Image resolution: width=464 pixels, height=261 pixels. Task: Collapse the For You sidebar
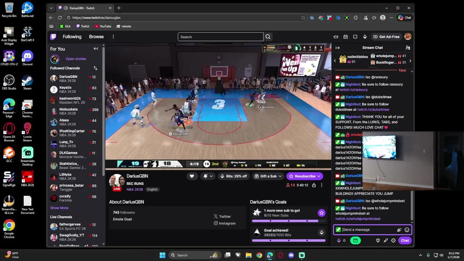pos(96,49)
